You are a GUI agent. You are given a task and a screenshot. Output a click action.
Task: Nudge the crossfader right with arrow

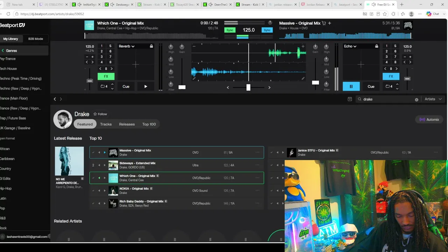(x=269, y=87)
